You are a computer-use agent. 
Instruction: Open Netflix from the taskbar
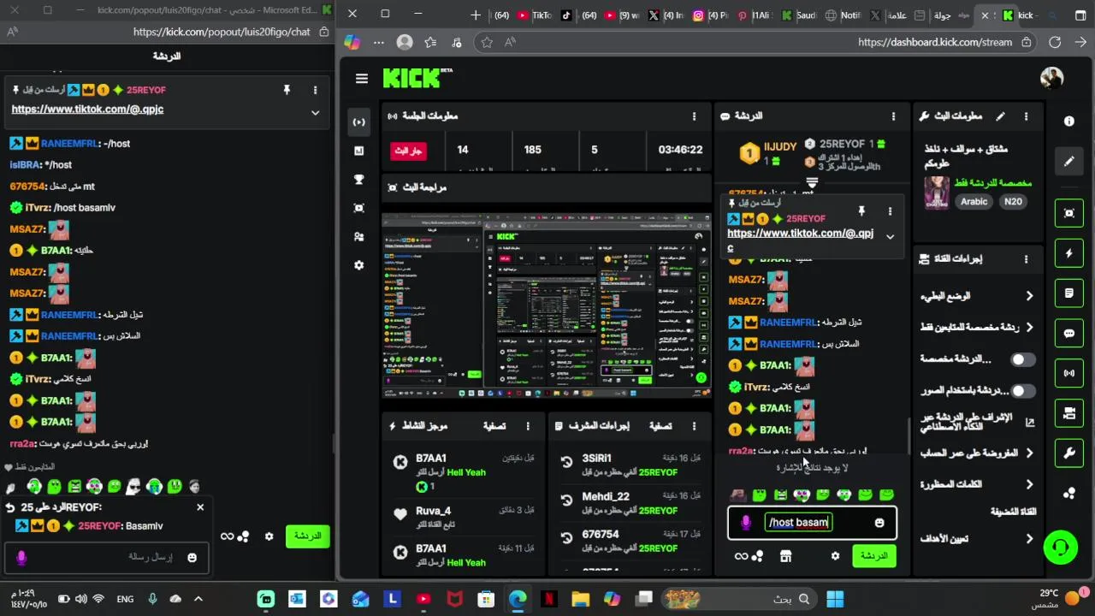coord(549,599)
